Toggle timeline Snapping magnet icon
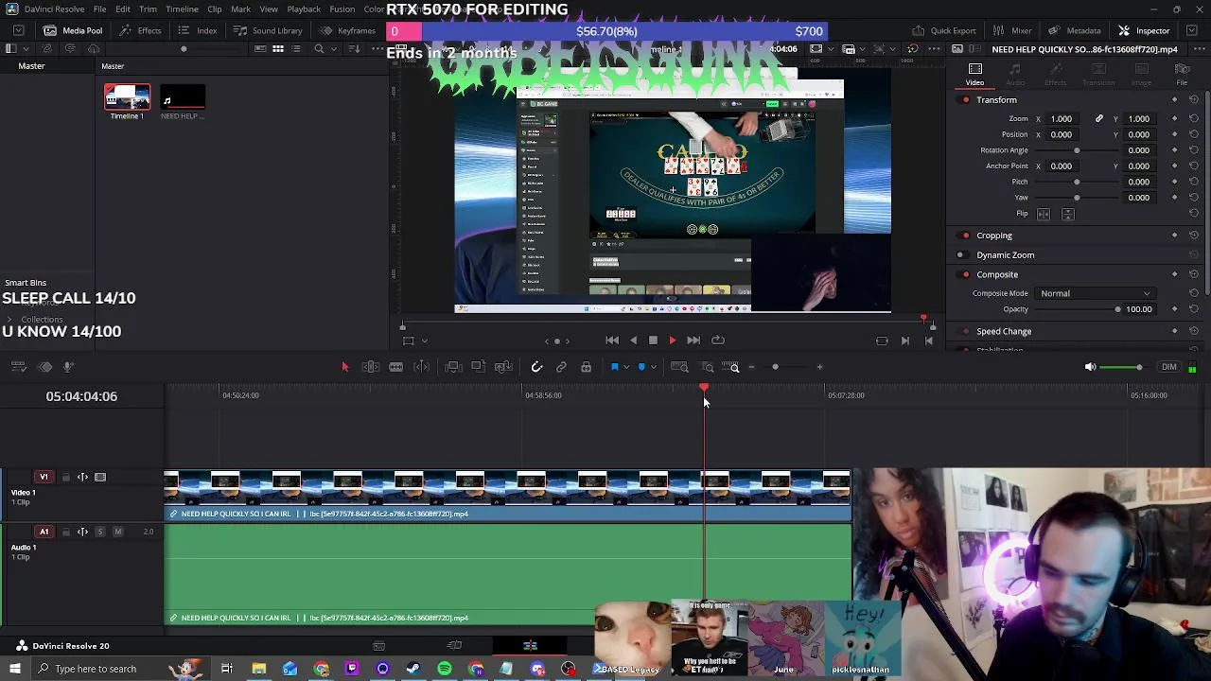Image resolution: width=1211 pixels, height=681 pixels. point(536,367)
